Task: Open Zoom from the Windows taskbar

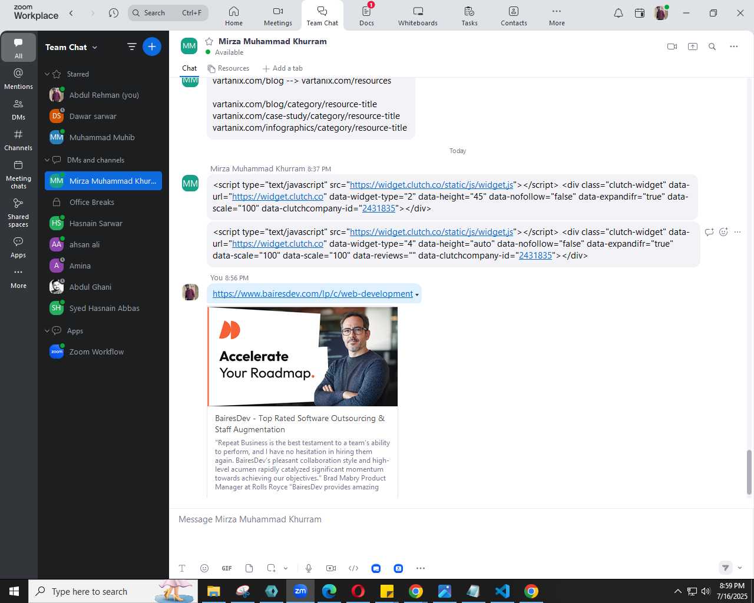Action: coord(300,591)
